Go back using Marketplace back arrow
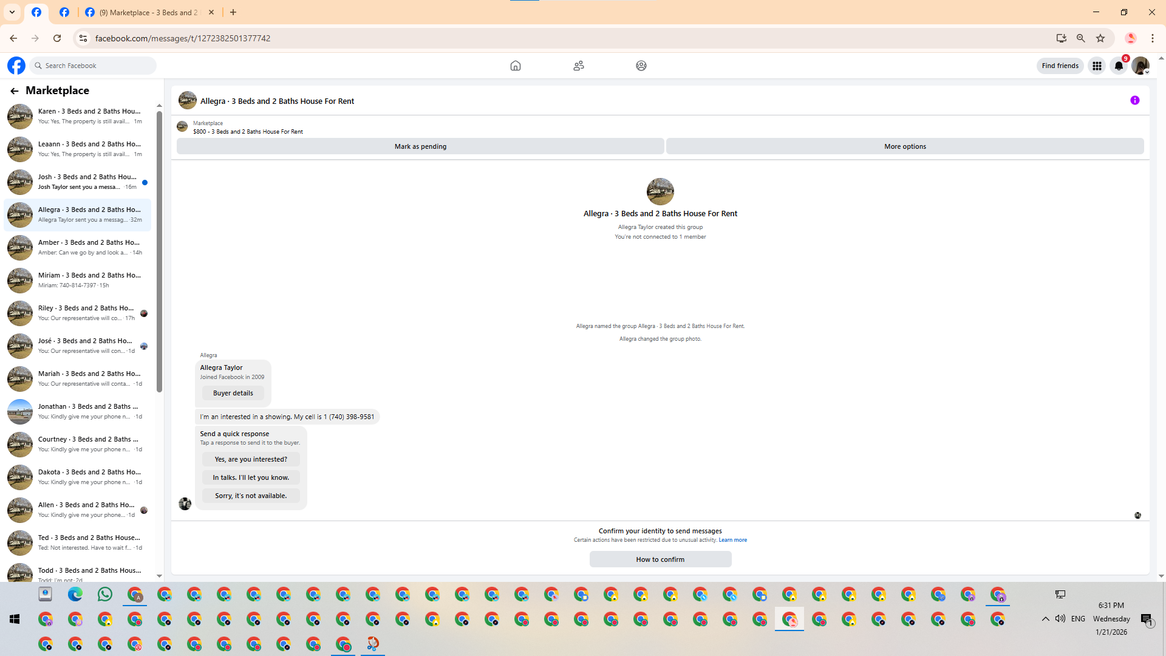This screenshot has width=1166, height=656. click(14, 91)
